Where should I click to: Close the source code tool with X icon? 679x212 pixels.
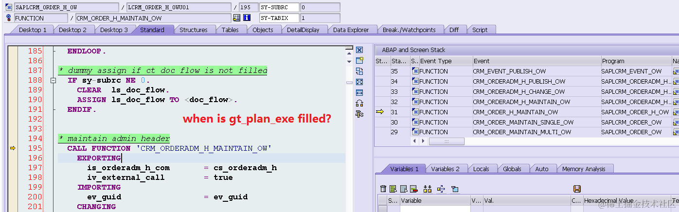pos(359,50)
